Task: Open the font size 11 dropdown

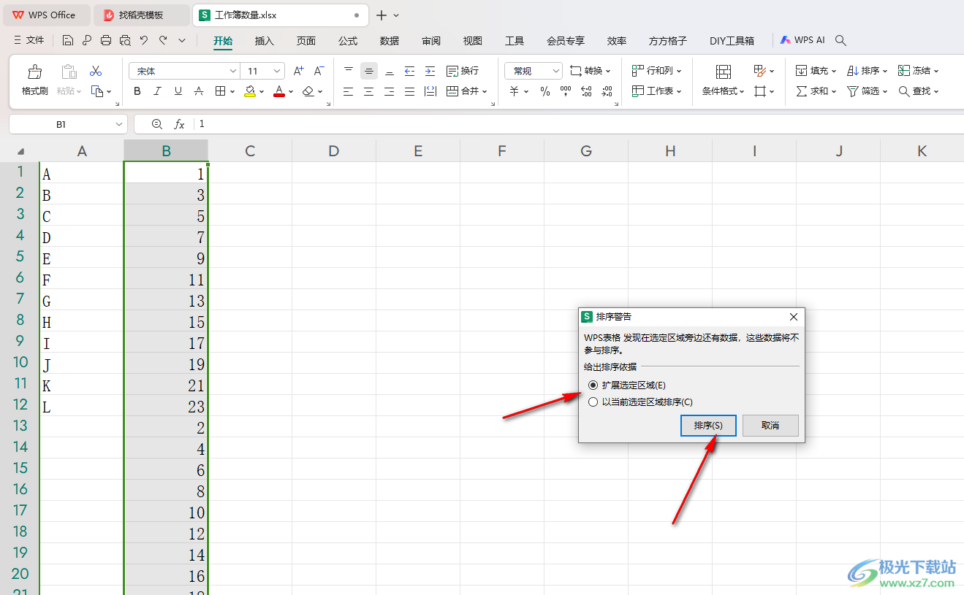Action: point(277,71)
